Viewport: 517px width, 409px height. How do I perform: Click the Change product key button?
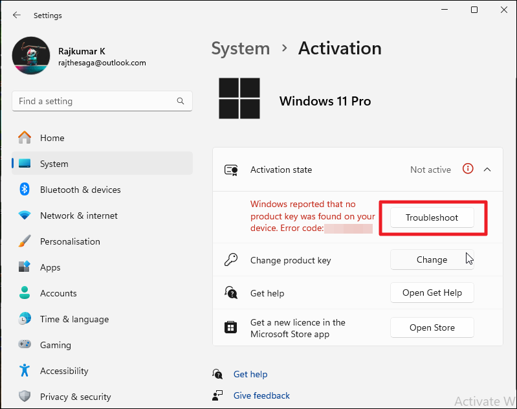tap(432, 260)
